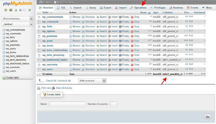Check the wp_testimonial_basics row checkbox
216x124 pixels.
39,60
